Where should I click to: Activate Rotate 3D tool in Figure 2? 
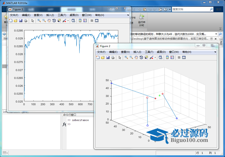coord(141,57)
